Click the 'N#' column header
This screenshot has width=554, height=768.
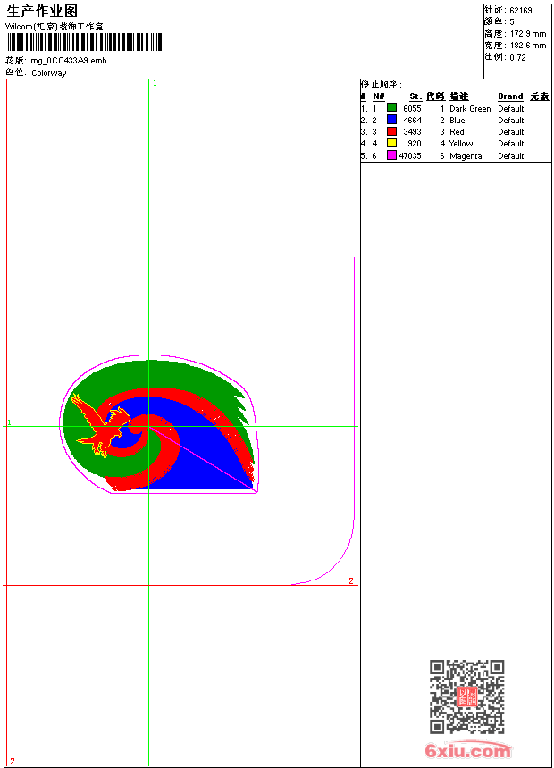(379, 96)
